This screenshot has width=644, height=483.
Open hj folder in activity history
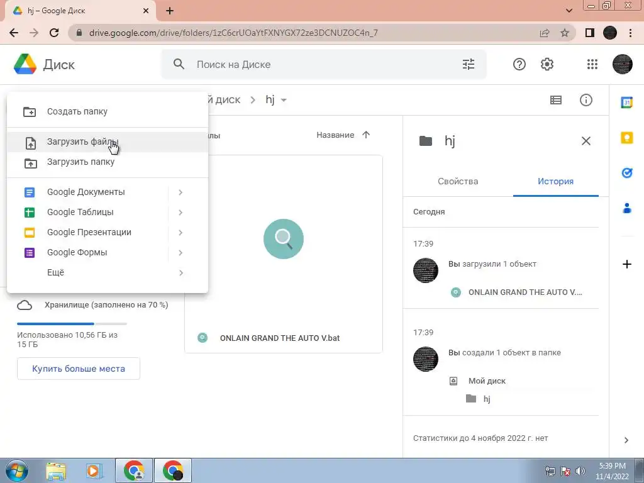(487, 399)
